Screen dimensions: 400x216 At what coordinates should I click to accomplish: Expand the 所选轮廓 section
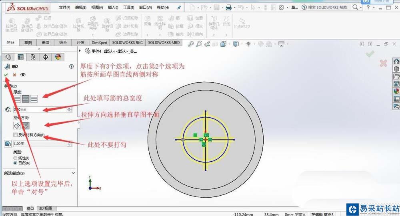[73, 173]
